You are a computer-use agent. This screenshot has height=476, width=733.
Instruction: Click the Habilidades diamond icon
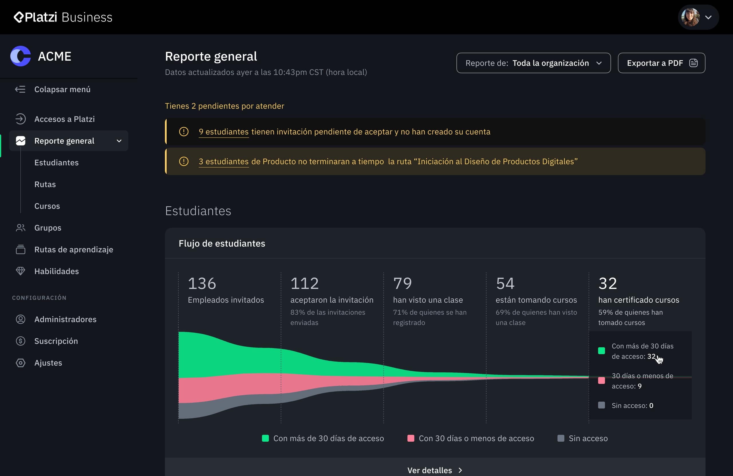coord(20,271)
